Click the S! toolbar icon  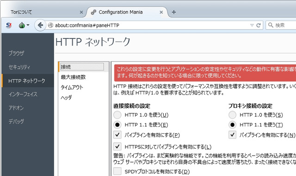point(9,25)
